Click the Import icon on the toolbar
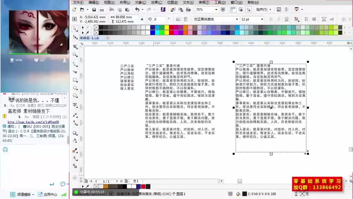353x199 pixels. tap(172, 9)
